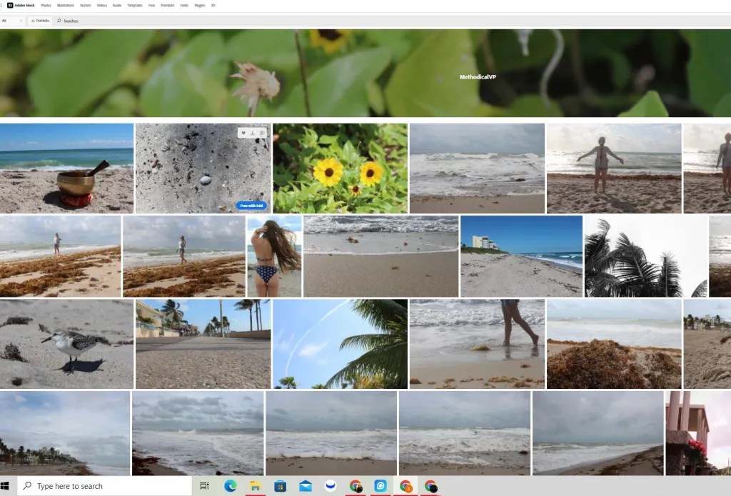Like the sand and shells photo (heart icon)

(x=243, y=133)
